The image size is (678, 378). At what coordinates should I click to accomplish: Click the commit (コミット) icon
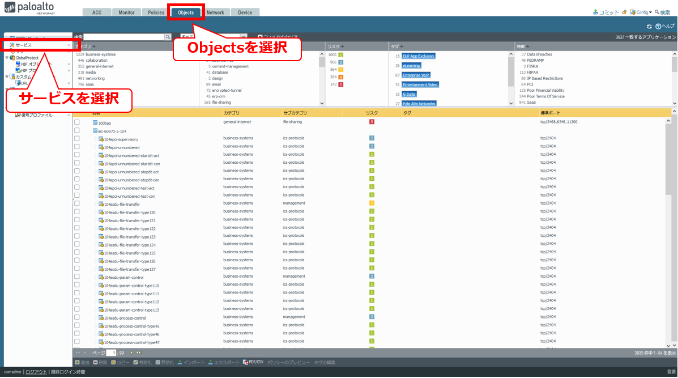pos(595,12)
